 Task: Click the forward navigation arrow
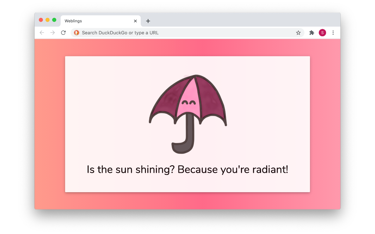pos(52,33)
